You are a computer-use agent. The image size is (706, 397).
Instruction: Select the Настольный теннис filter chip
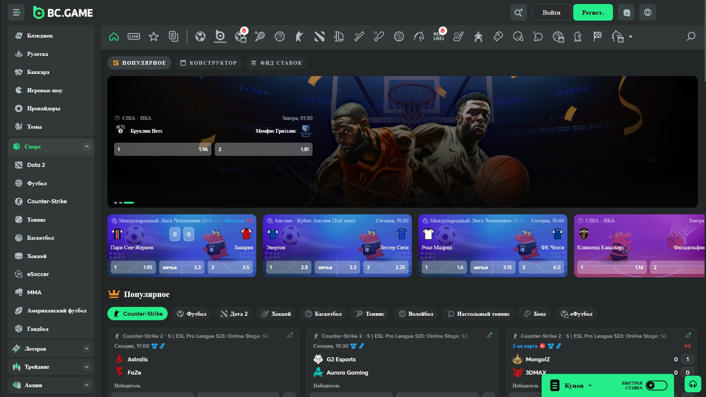coord(478,314)
